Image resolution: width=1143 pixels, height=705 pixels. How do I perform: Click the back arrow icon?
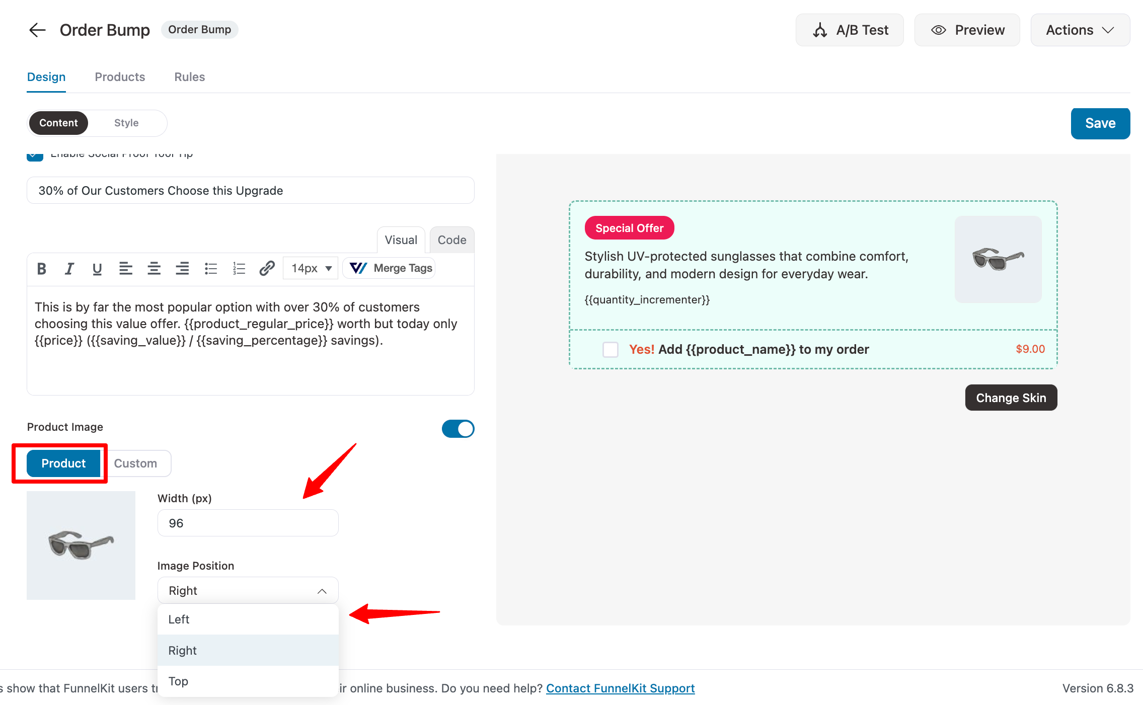pos(37,30)
